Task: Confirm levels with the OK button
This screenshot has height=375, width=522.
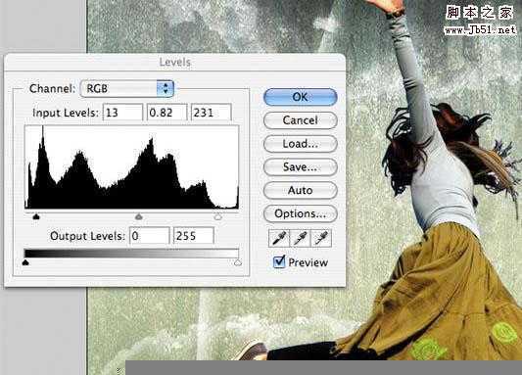Action: coord(301,97)
